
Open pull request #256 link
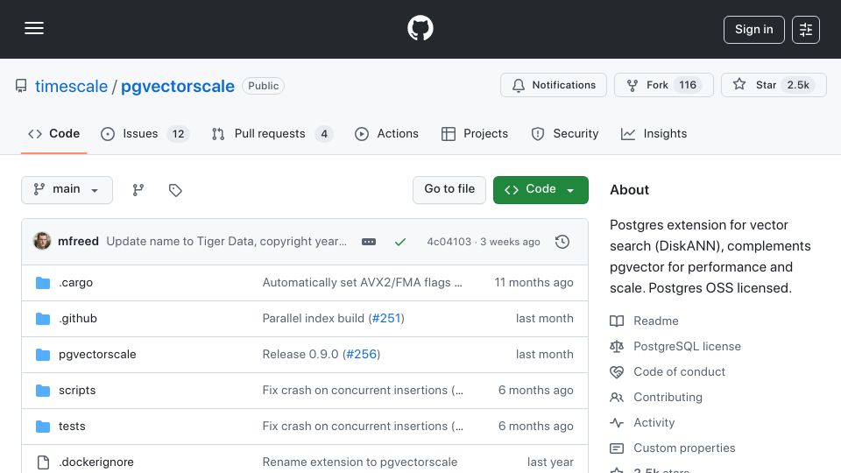pos(362,355)
